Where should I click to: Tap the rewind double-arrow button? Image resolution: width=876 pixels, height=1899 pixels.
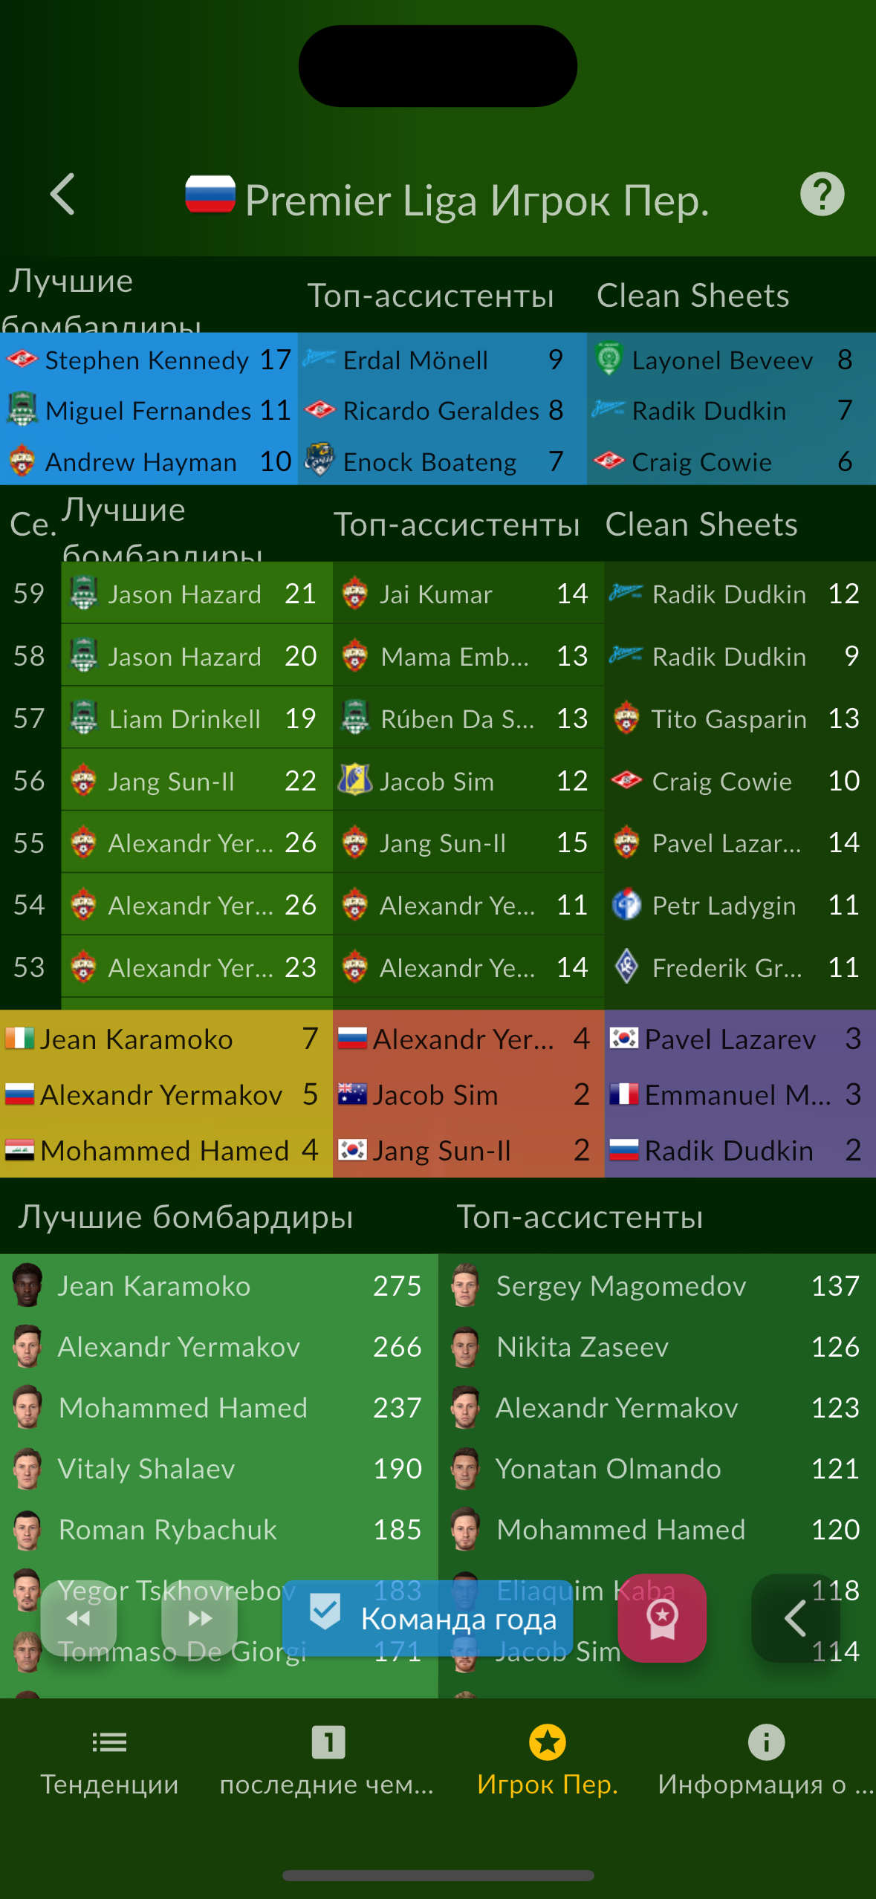[78, 1618]
